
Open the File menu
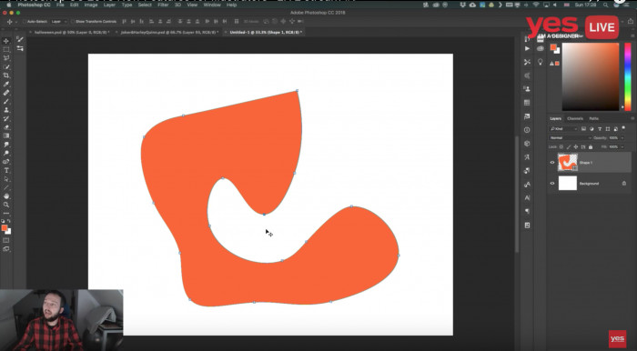[60, 5]
